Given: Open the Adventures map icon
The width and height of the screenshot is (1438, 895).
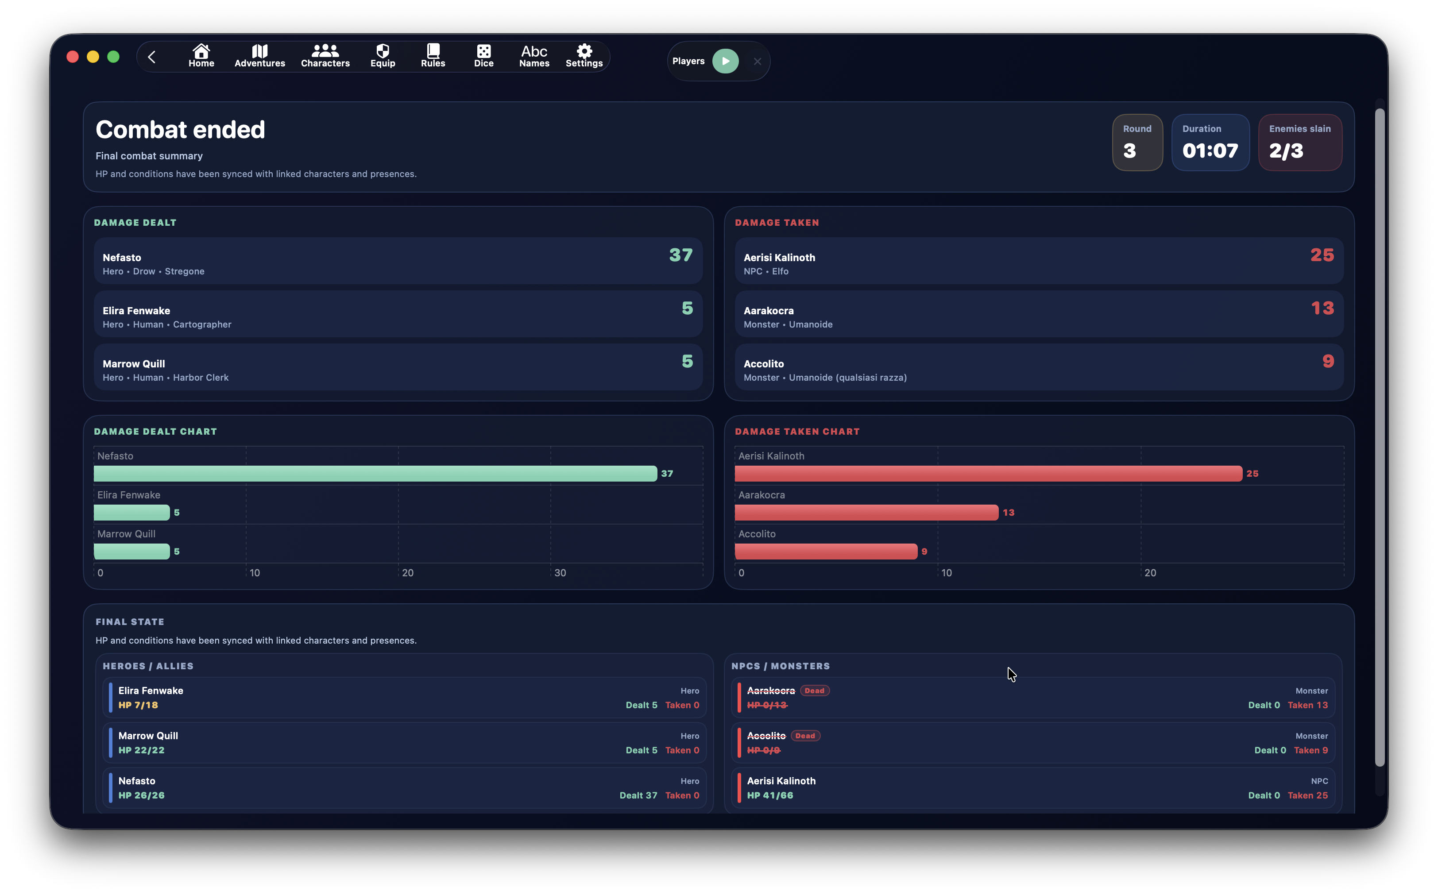Looking at the screenshot, I should point(259,56).
